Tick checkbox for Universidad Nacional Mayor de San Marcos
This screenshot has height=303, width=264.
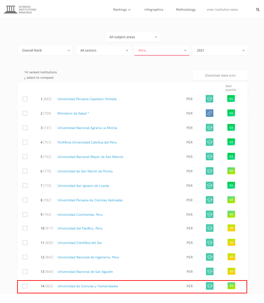25,157
